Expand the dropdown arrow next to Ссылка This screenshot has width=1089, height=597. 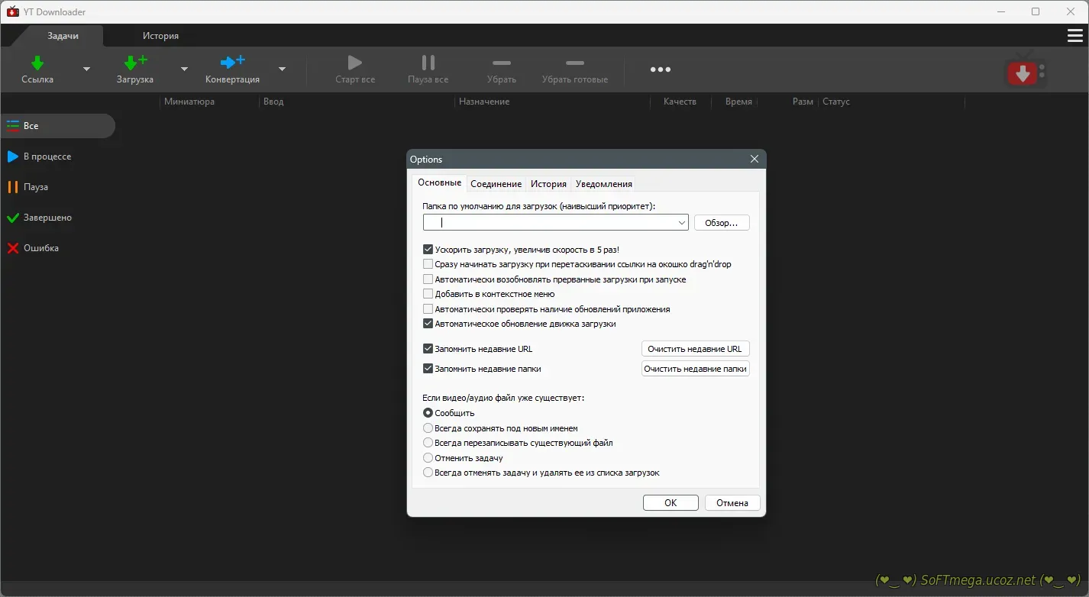[x=86, y=69]
